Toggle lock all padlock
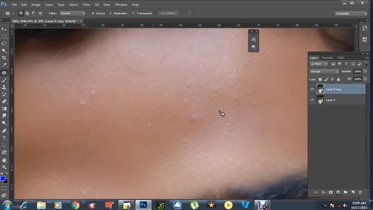 click(x=338, y=79)
